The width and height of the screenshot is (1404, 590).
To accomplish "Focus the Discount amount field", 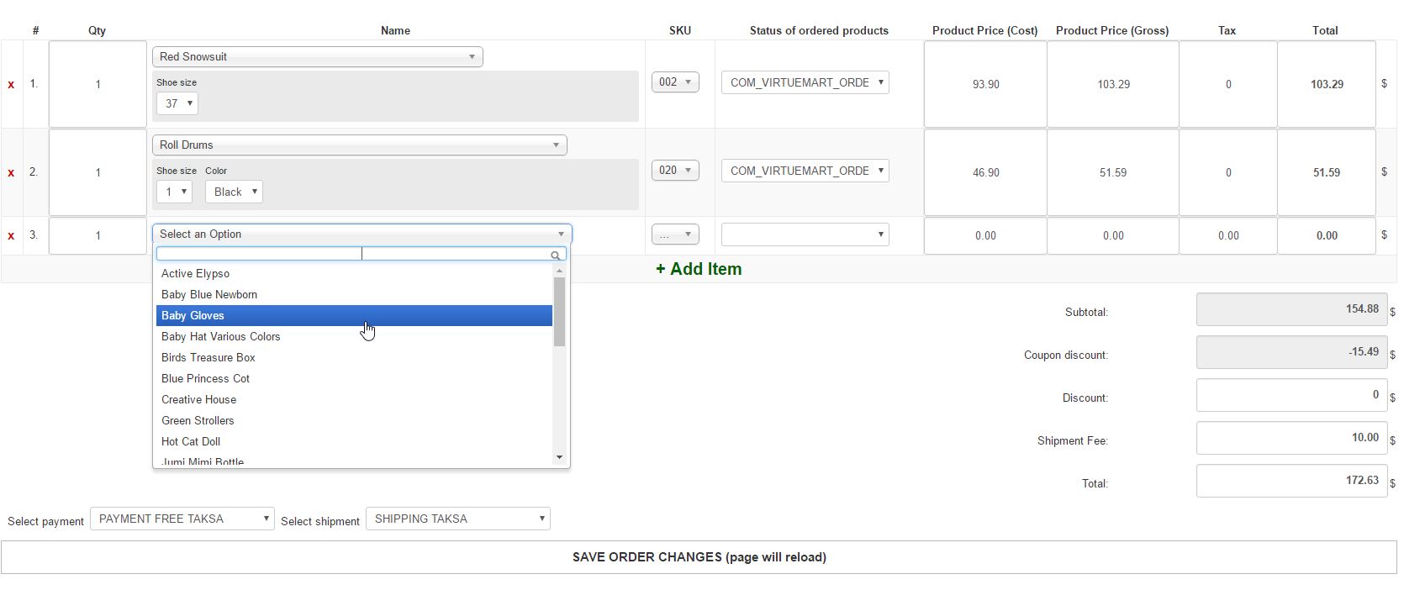I will pos(1291,396).
